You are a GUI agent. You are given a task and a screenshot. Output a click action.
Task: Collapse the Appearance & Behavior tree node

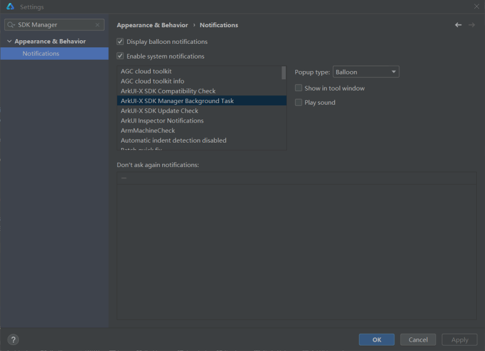coord(9,41)
